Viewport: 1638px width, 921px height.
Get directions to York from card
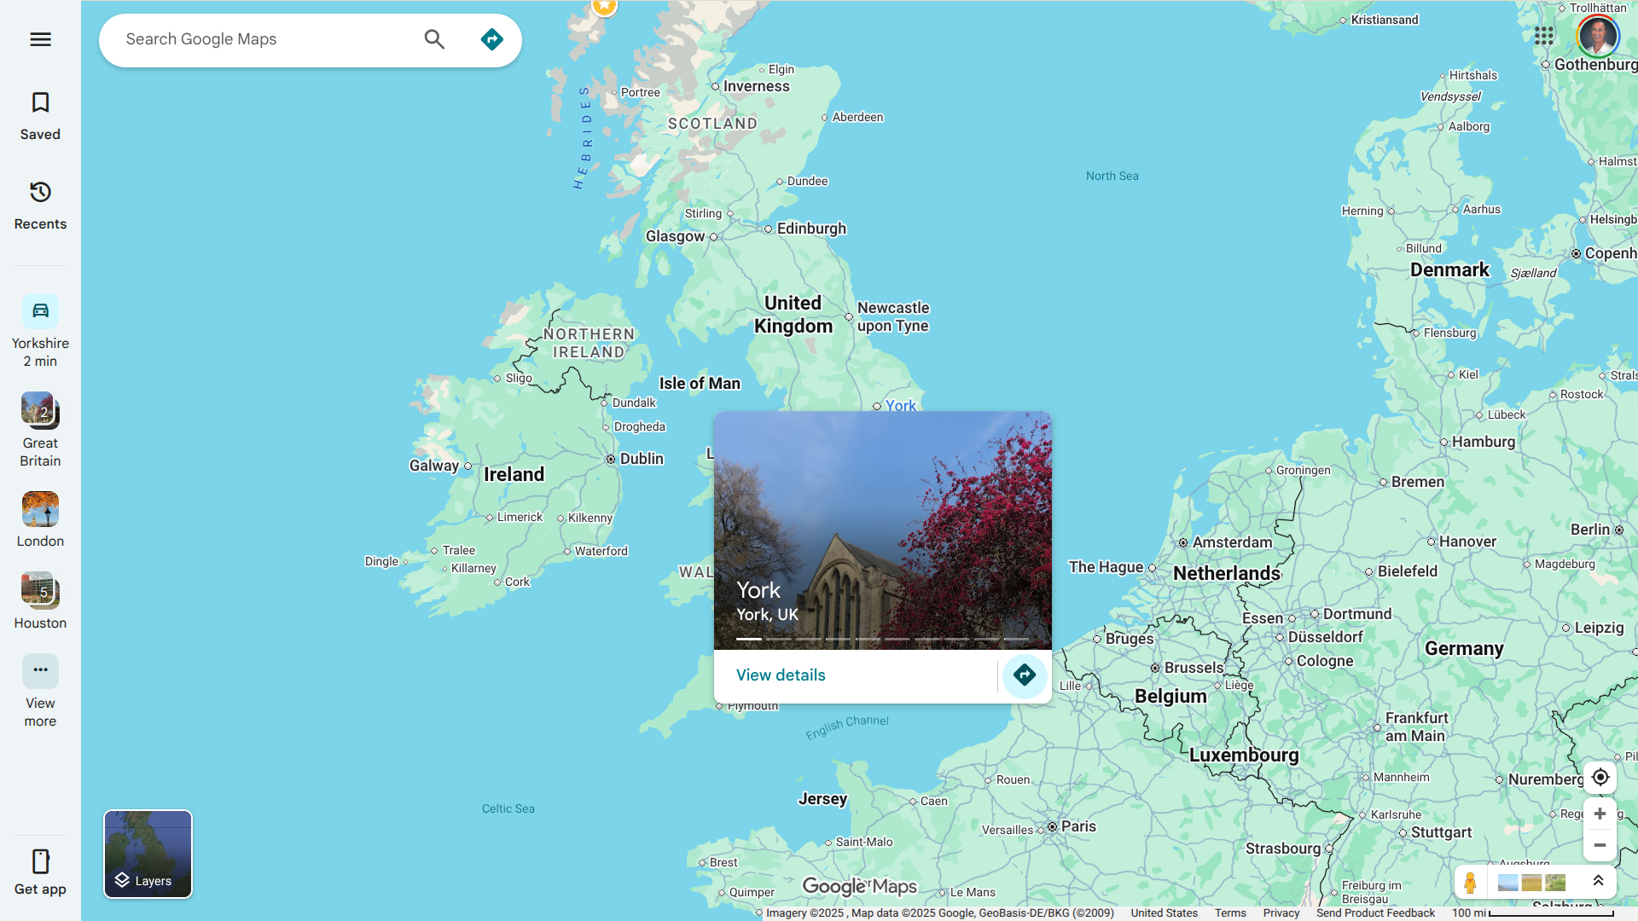point(1024,675)
